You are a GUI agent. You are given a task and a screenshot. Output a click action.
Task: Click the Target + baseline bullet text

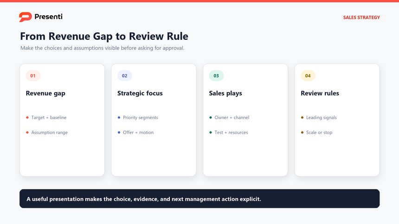(x=49, y=118)
